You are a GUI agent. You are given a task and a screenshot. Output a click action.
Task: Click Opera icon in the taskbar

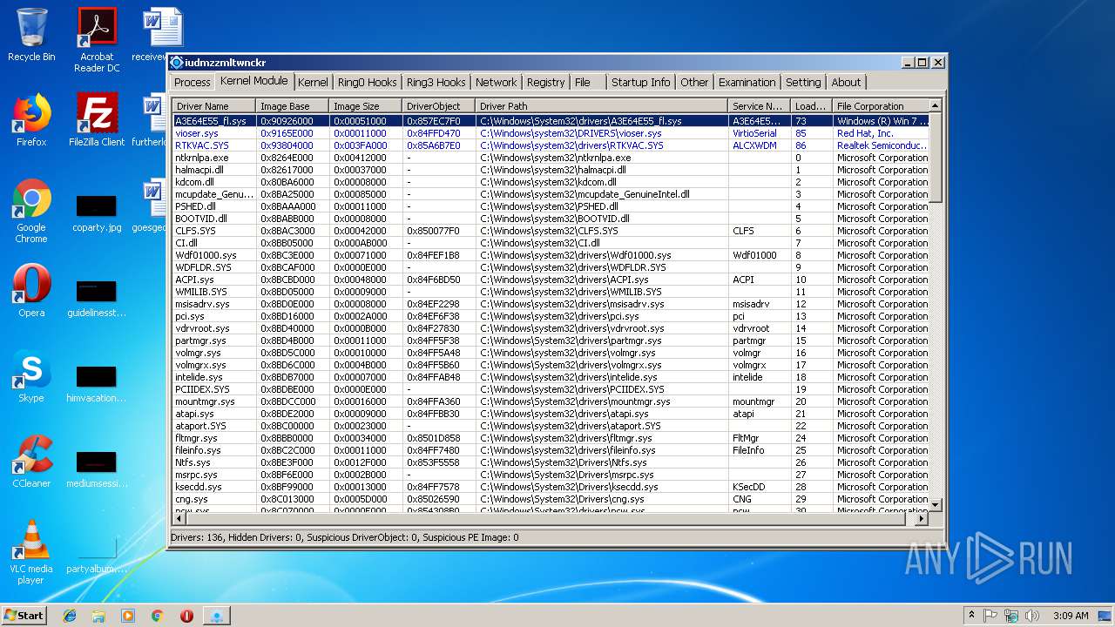(x=186, y=616)
